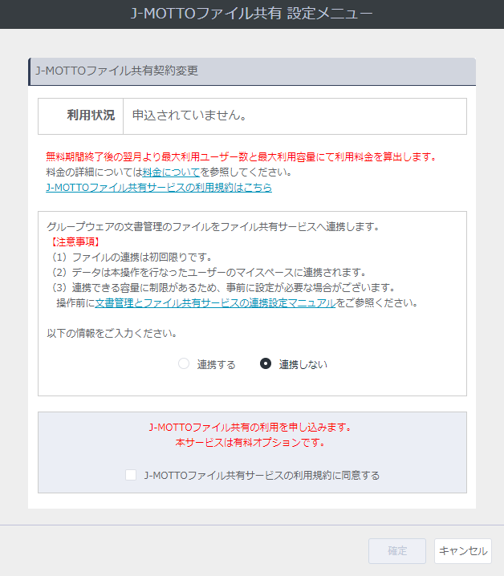Screen dimensions: 504x576
Task: Click the (1) ファイルの連携は初回限りです。 line
Action: pyautogui.click(x=131, y=258)
